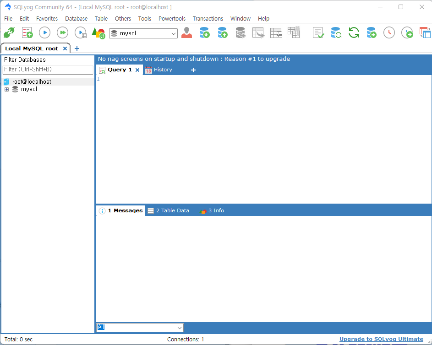Close the Query 1 tab
The width and height of the screenshot is (432, 345).
pyautogui.click(x=137, y=70)
